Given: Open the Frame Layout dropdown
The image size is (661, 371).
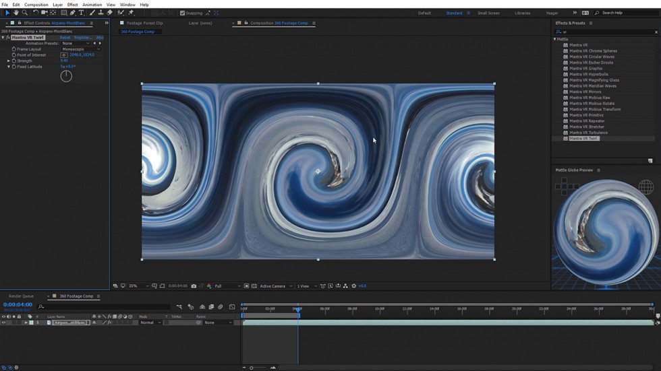Looking at the screenshot, I should coord(80,49).
